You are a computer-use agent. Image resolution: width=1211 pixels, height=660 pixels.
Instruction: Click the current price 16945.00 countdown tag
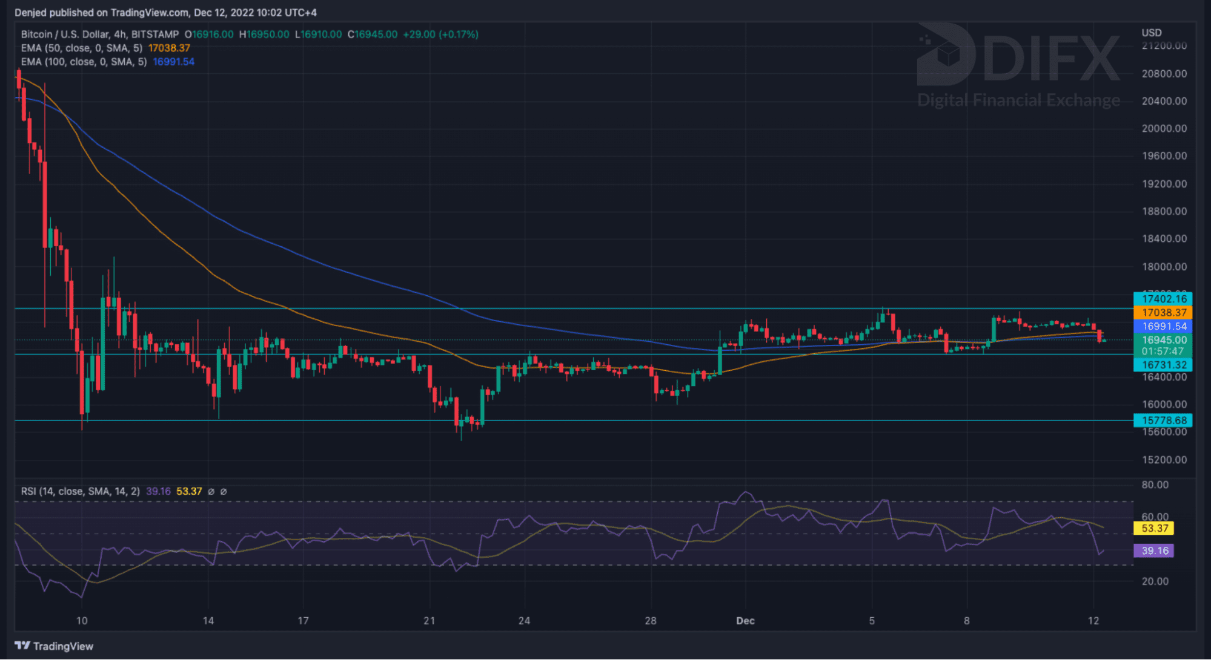[x=1163, y=345]
